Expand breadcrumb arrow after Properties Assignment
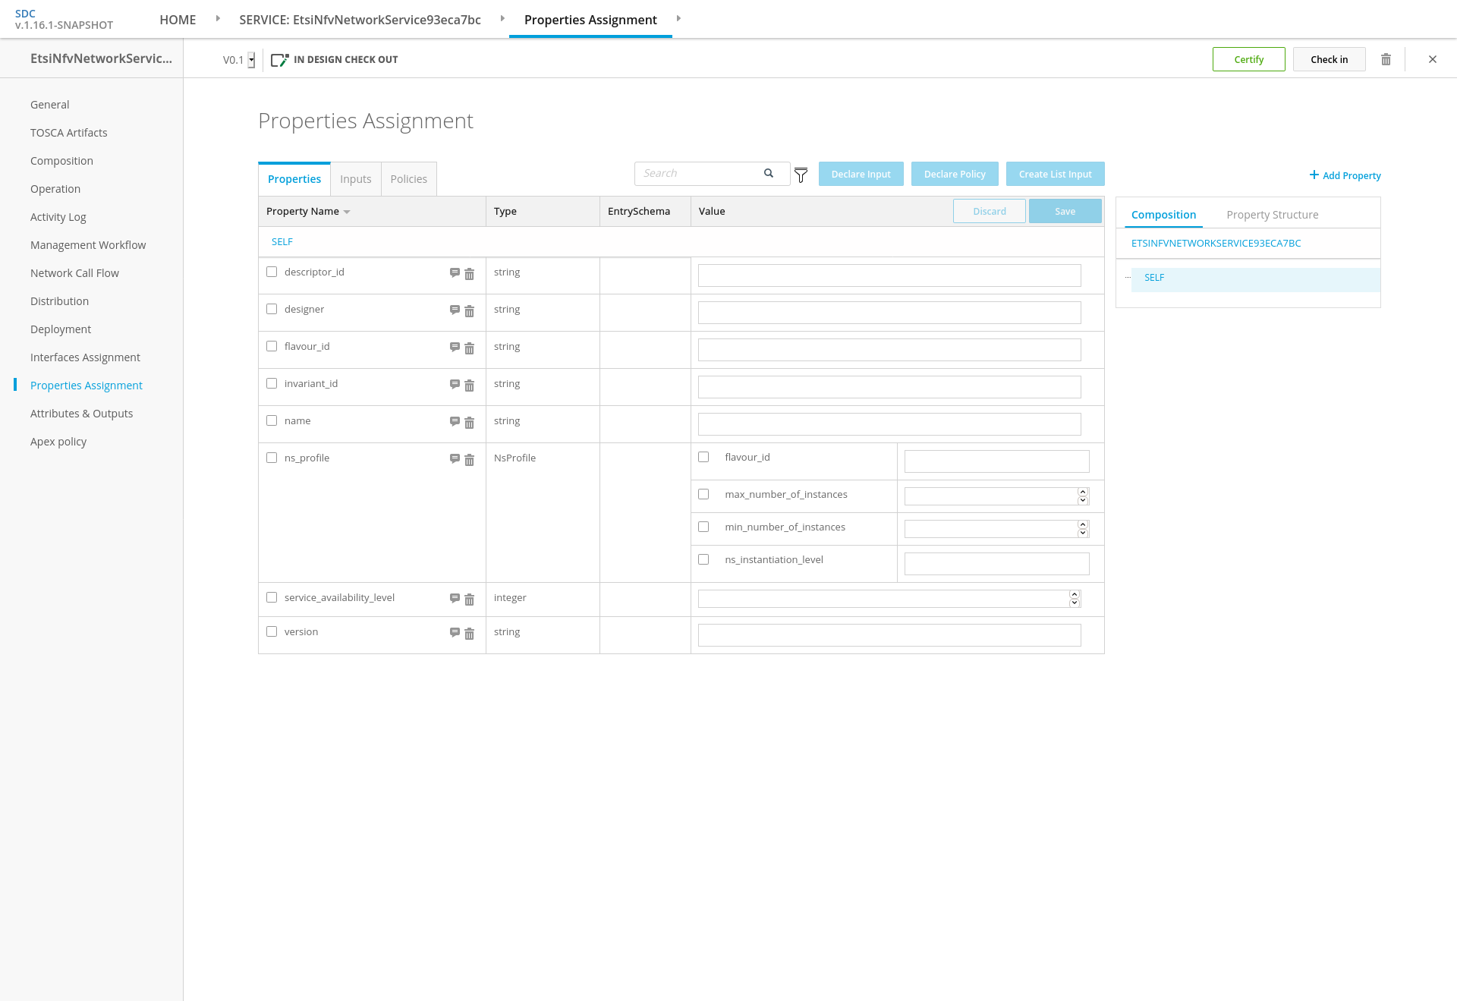The image size is (1457, 1001). pos(678,18)
